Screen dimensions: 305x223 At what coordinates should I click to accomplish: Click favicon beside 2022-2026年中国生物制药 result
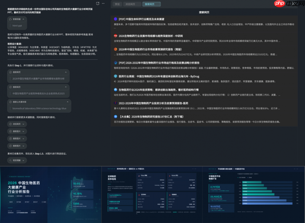[x=116, y=103]
